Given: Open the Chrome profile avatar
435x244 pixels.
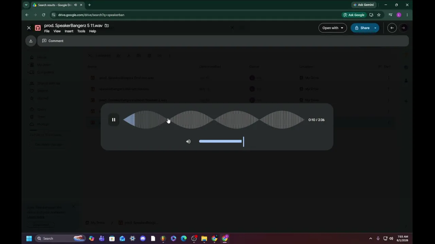Looking at the screenshot, I should pos(399,15).
